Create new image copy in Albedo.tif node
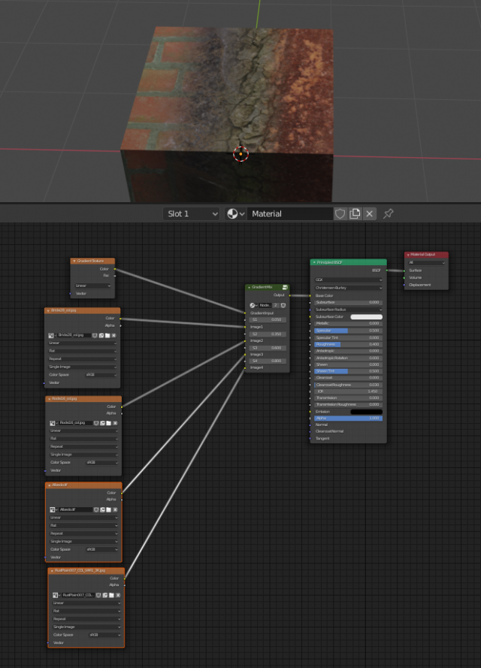481x668 pixels. pyautogui.click(x=103, y=509)
